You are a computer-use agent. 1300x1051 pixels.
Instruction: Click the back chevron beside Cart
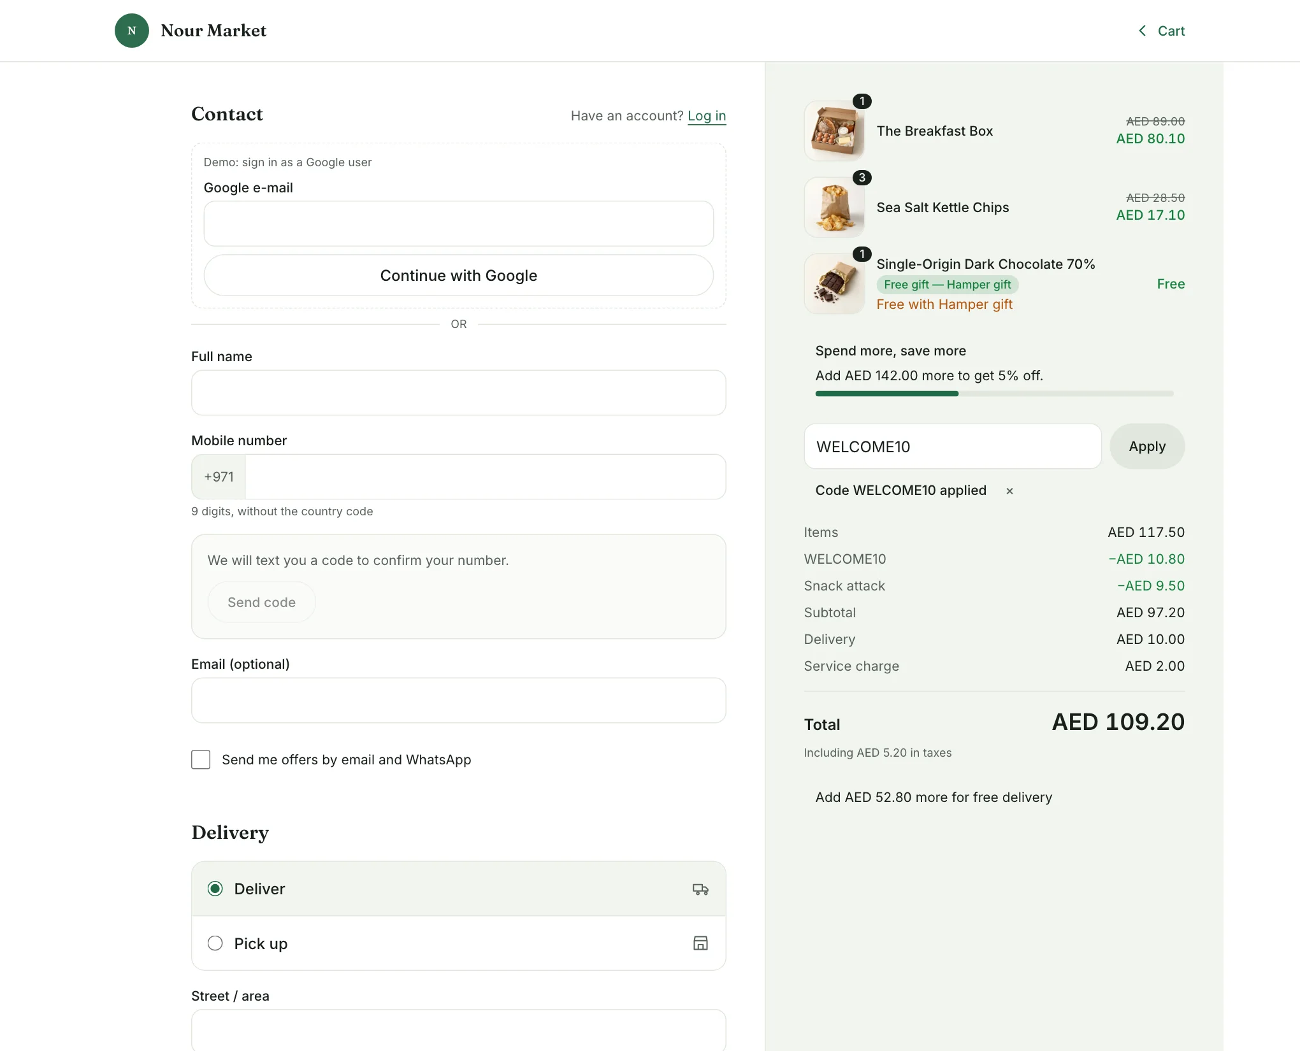pos(1143,31)
